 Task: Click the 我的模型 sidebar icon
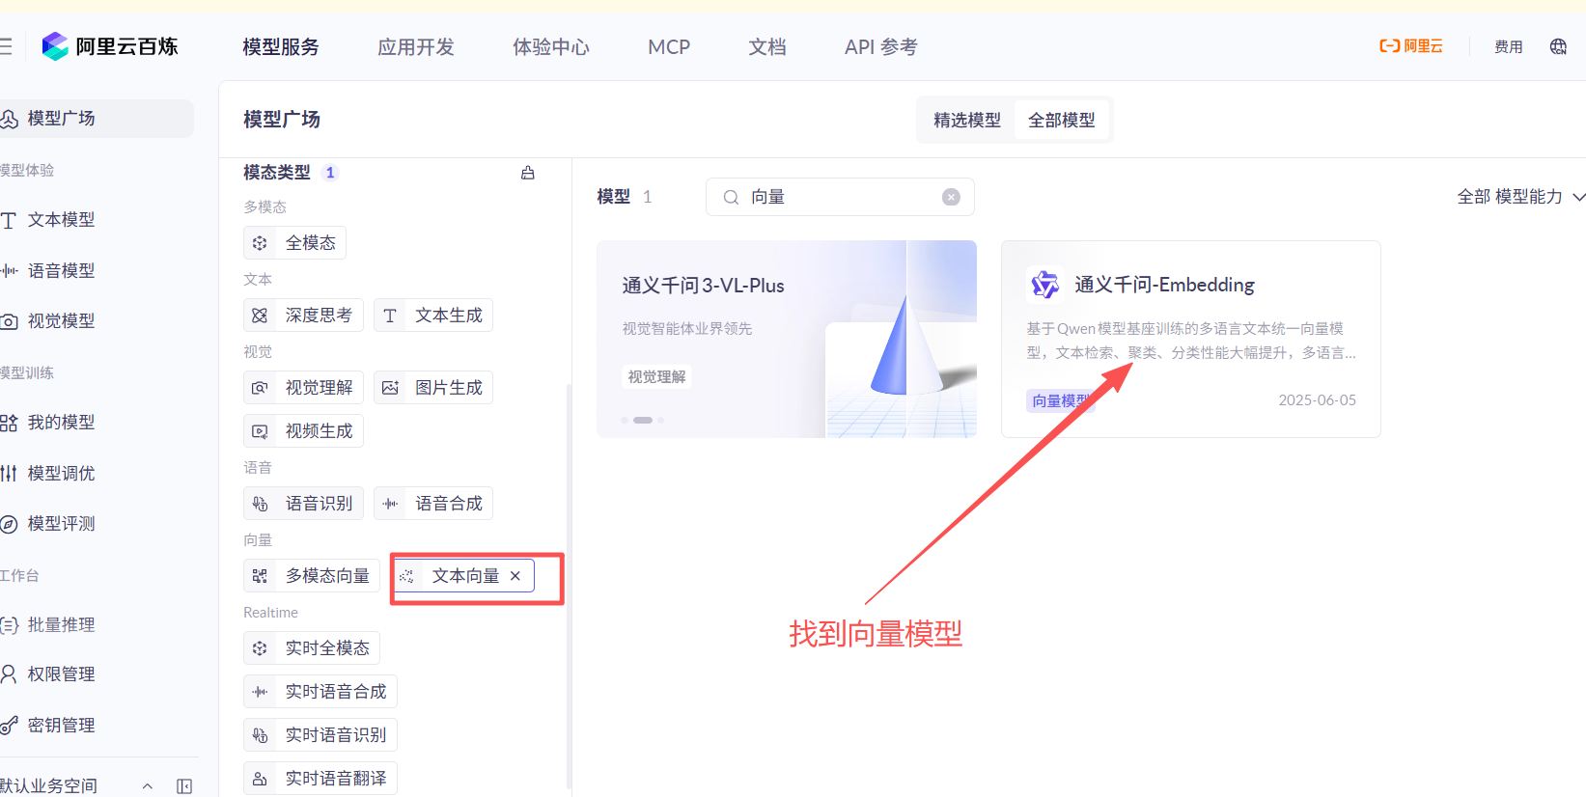[9, 423]
